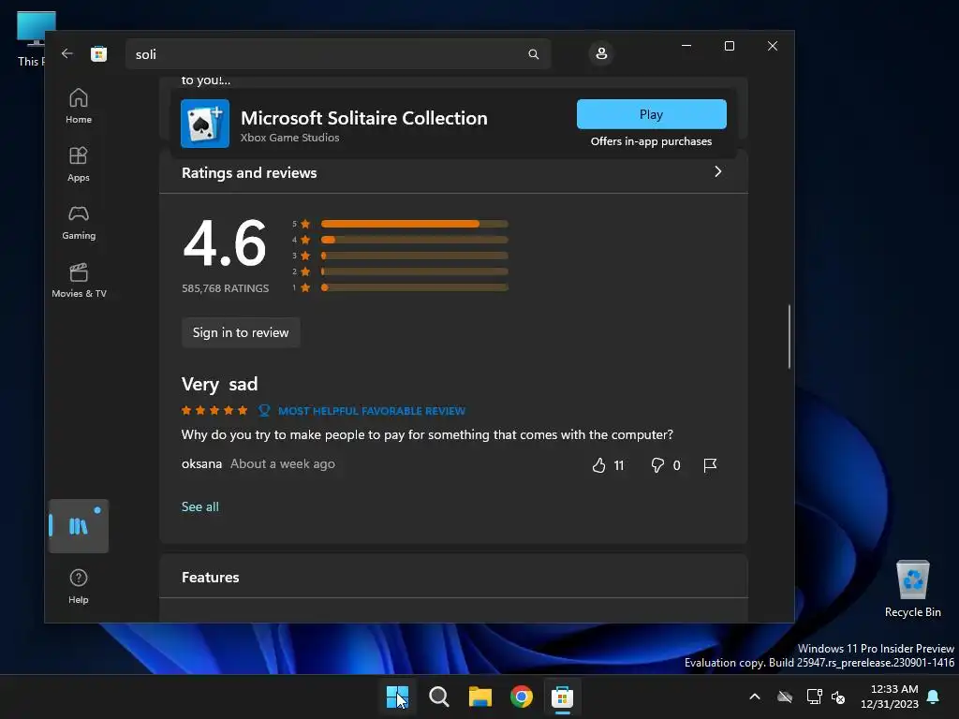Select Recycle Bin on desktop
959x719 pixels.
[912, 589]
